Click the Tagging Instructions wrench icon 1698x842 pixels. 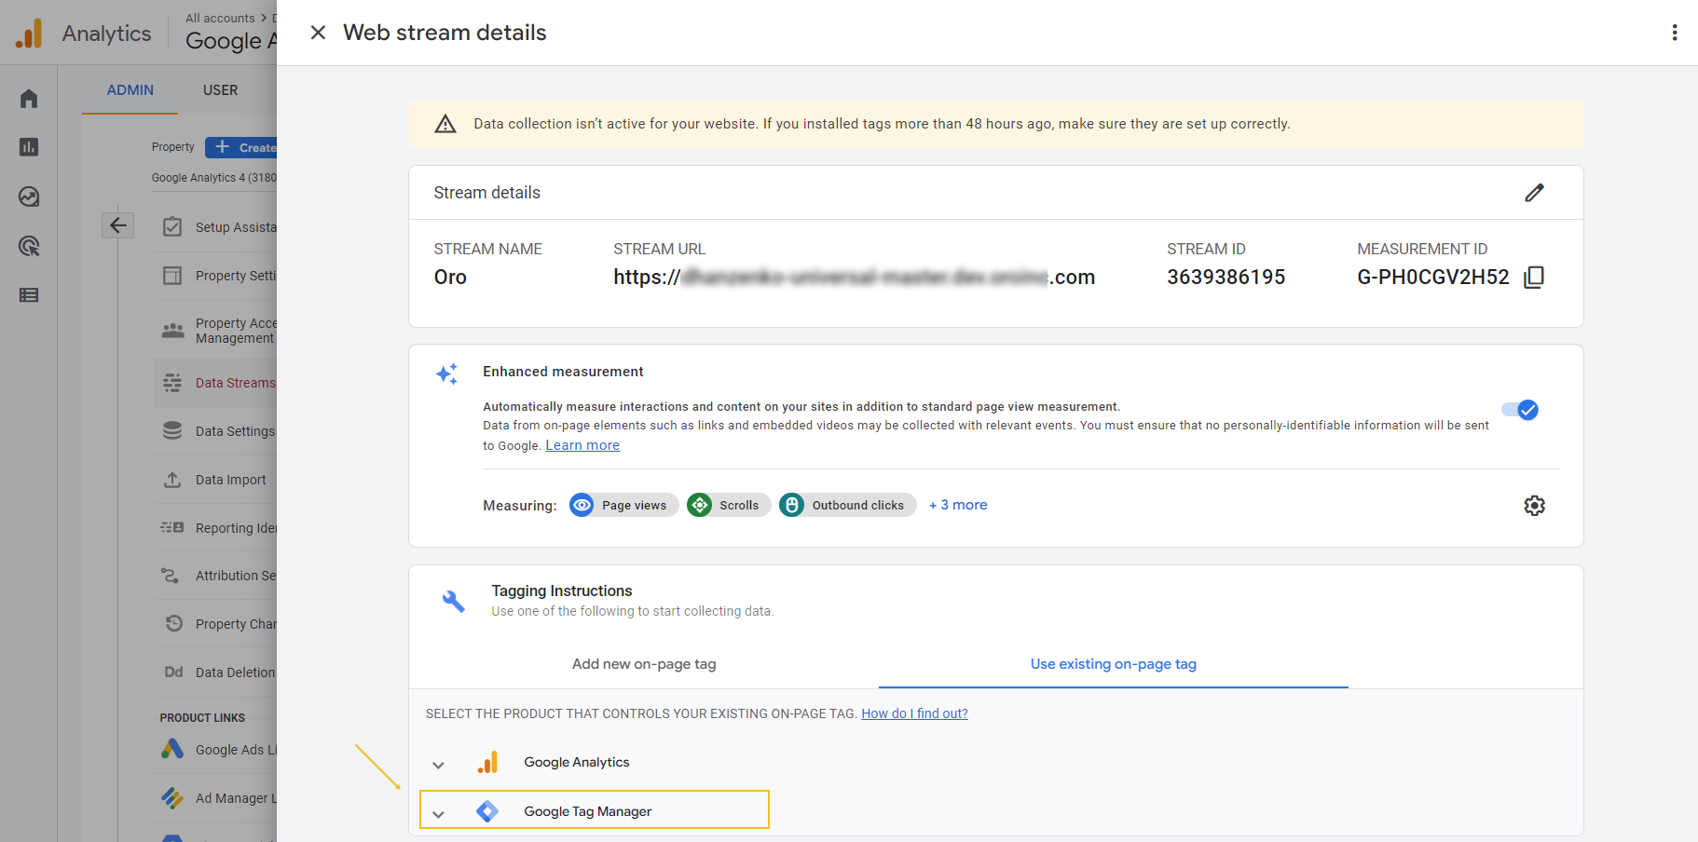coord(453,602)
